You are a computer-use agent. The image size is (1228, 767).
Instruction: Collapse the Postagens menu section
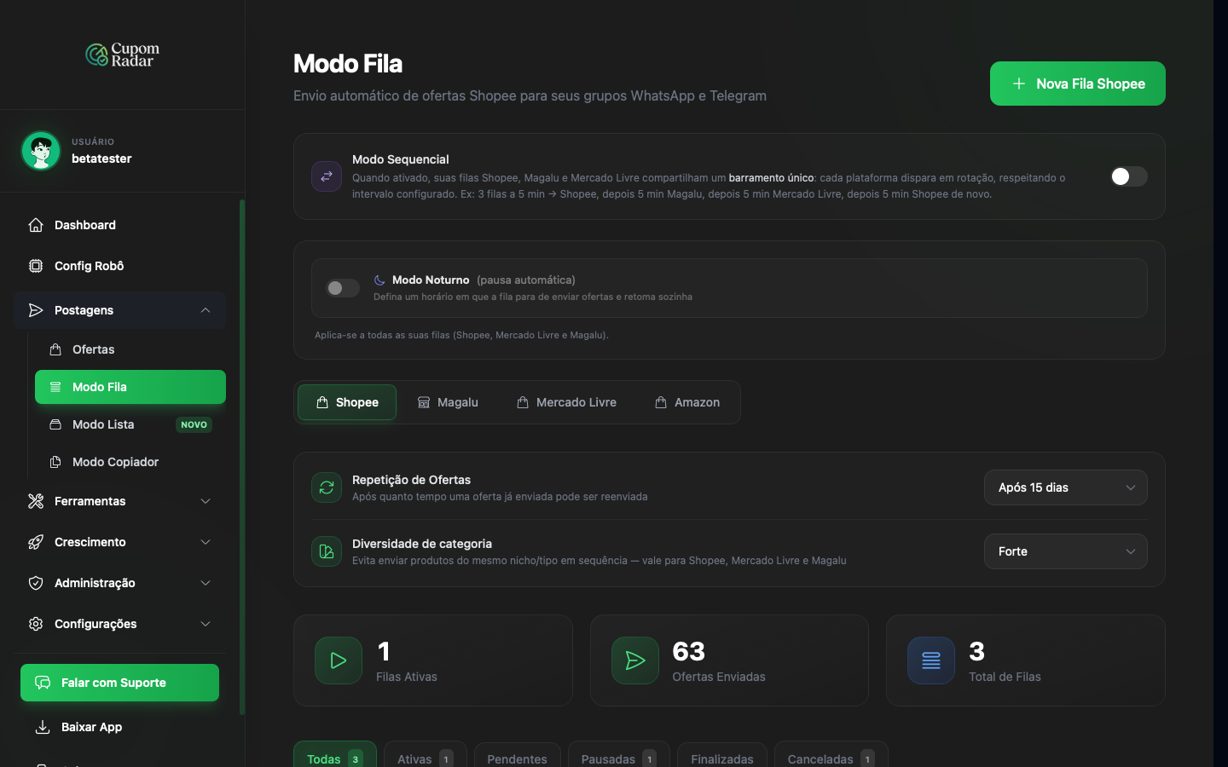pyautogui.click(x=206, y=310)
